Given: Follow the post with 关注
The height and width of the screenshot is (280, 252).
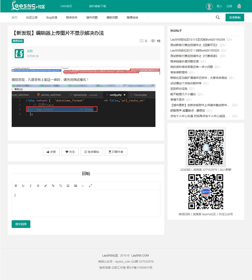Looking at the screenshot, I should (70, 152).
